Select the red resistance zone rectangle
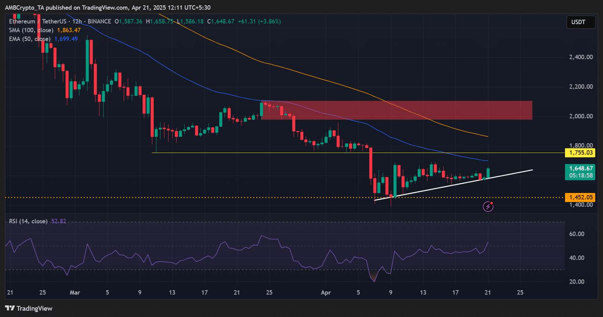 tap(396, 110)
